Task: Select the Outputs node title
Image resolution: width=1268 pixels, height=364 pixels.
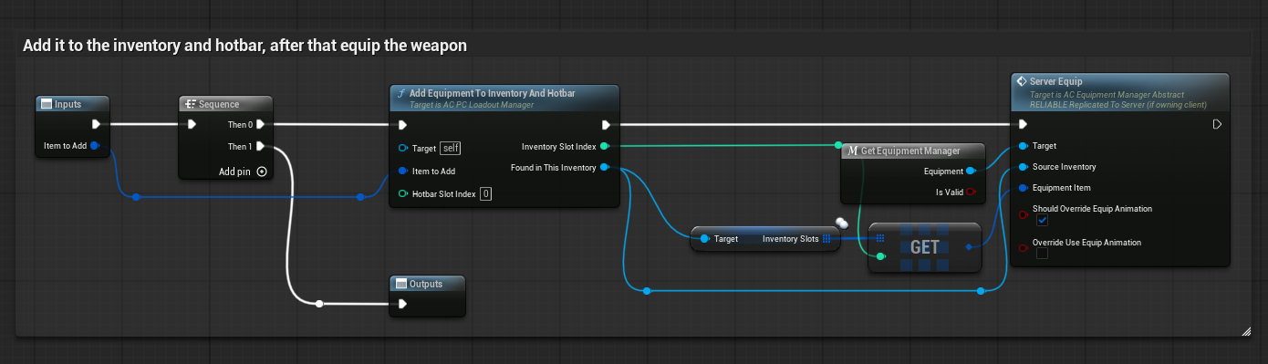Action: [x=426, y=284]
